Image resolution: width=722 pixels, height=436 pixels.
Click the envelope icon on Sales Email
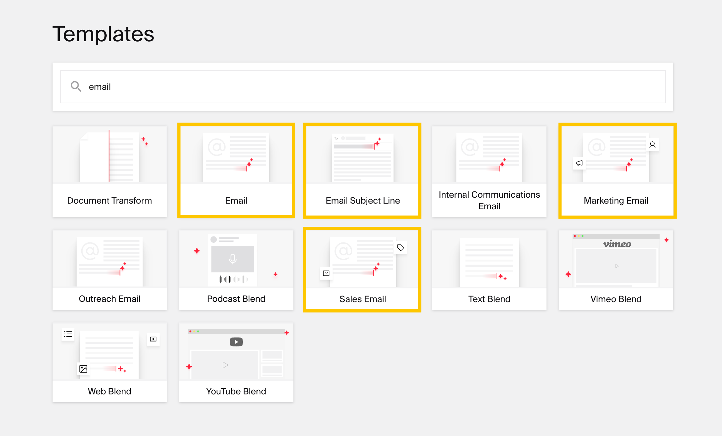(326, 273)
